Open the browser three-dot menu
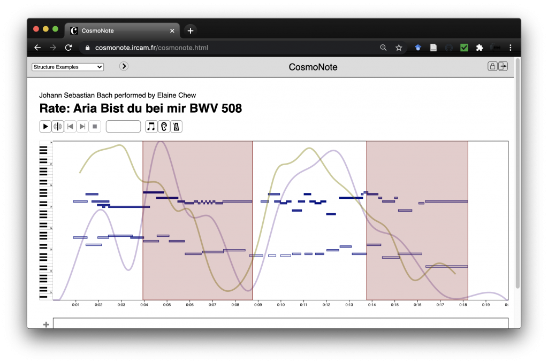 [510, 48]
